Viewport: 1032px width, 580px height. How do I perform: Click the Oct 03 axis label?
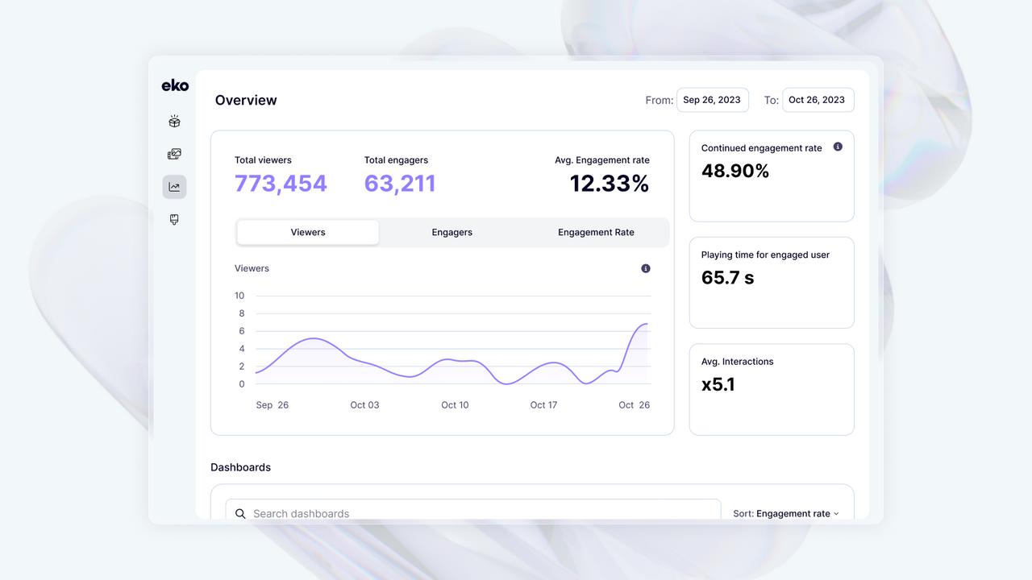364,405
